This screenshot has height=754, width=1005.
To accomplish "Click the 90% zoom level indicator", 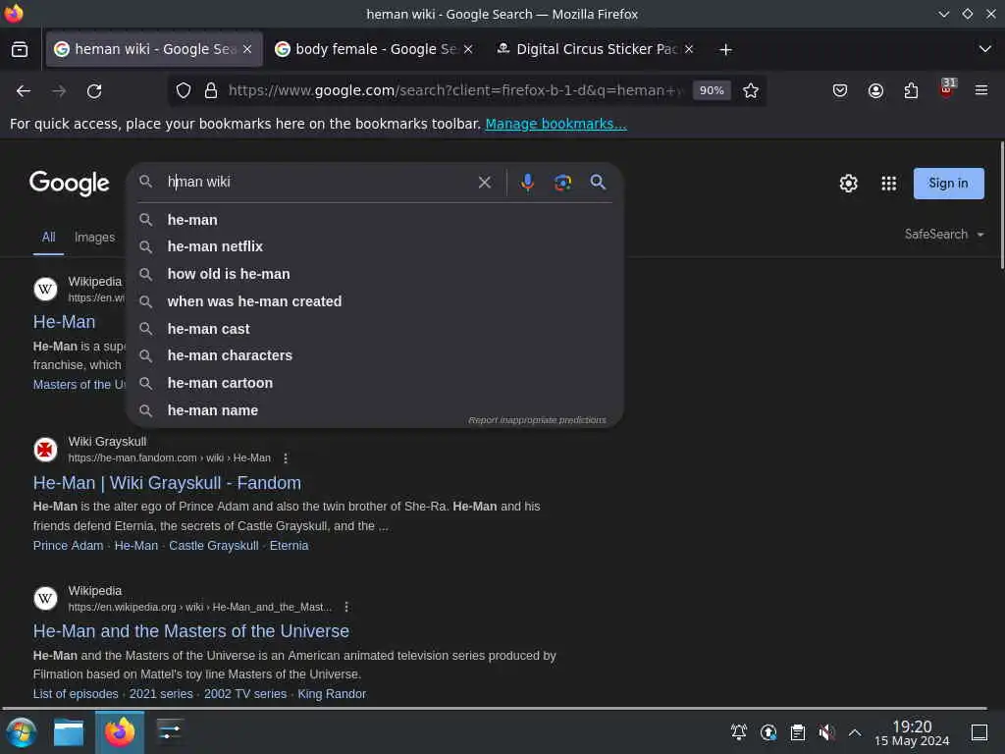I will click(712, 90).
